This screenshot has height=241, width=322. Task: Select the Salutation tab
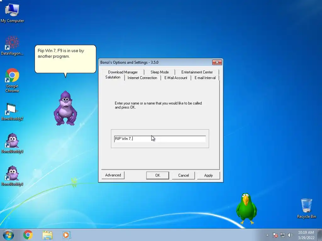[113, 77]
